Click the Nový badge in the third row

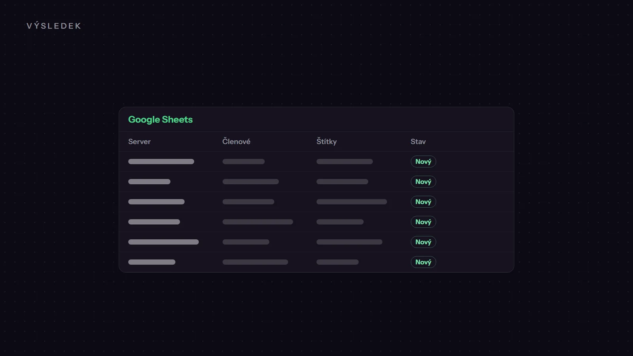tap(423, 202)
